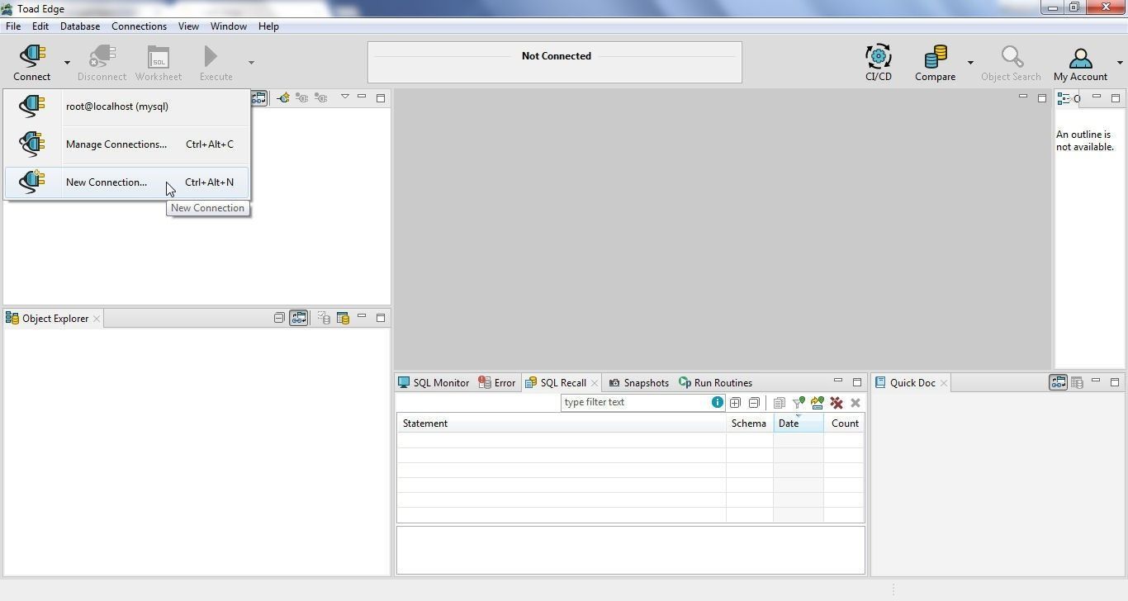The image size is (1128, 601).
Task: Expand the Execute dropdown arrow
Action: click(251, 62)
